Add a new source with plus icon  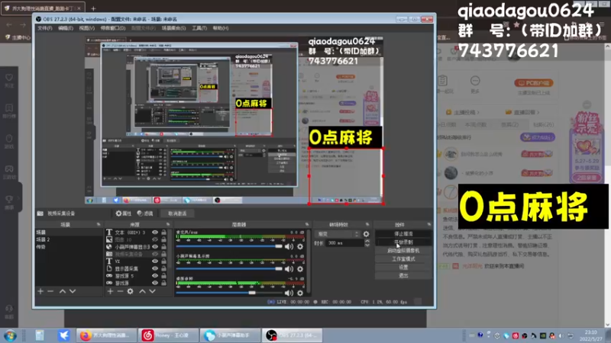point(110,291)
